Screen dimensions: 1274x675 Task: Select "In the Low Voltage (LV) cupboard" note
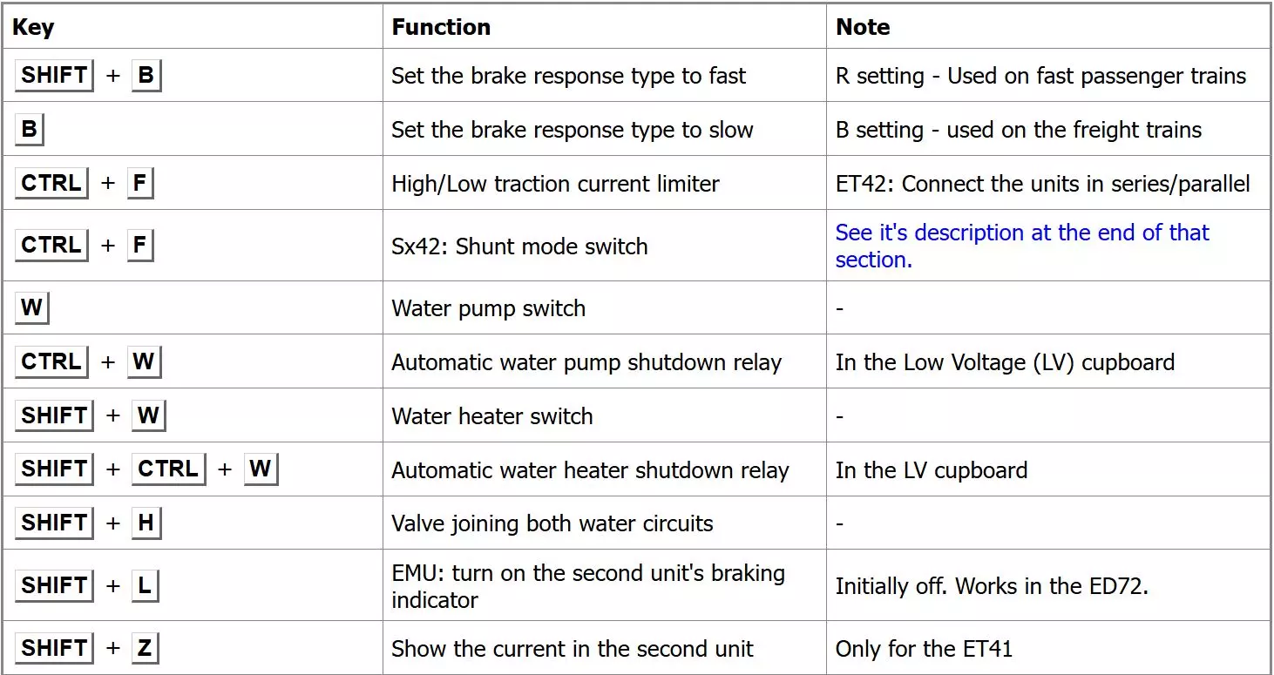coord(1005,362)
